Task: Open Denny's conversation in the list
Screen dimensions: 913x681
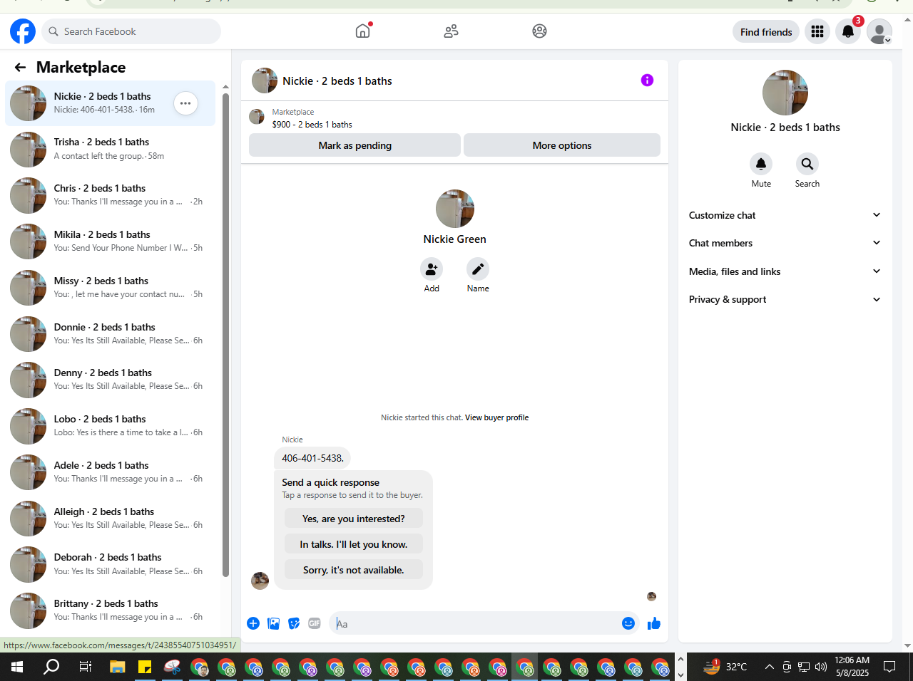Action: 111,380
